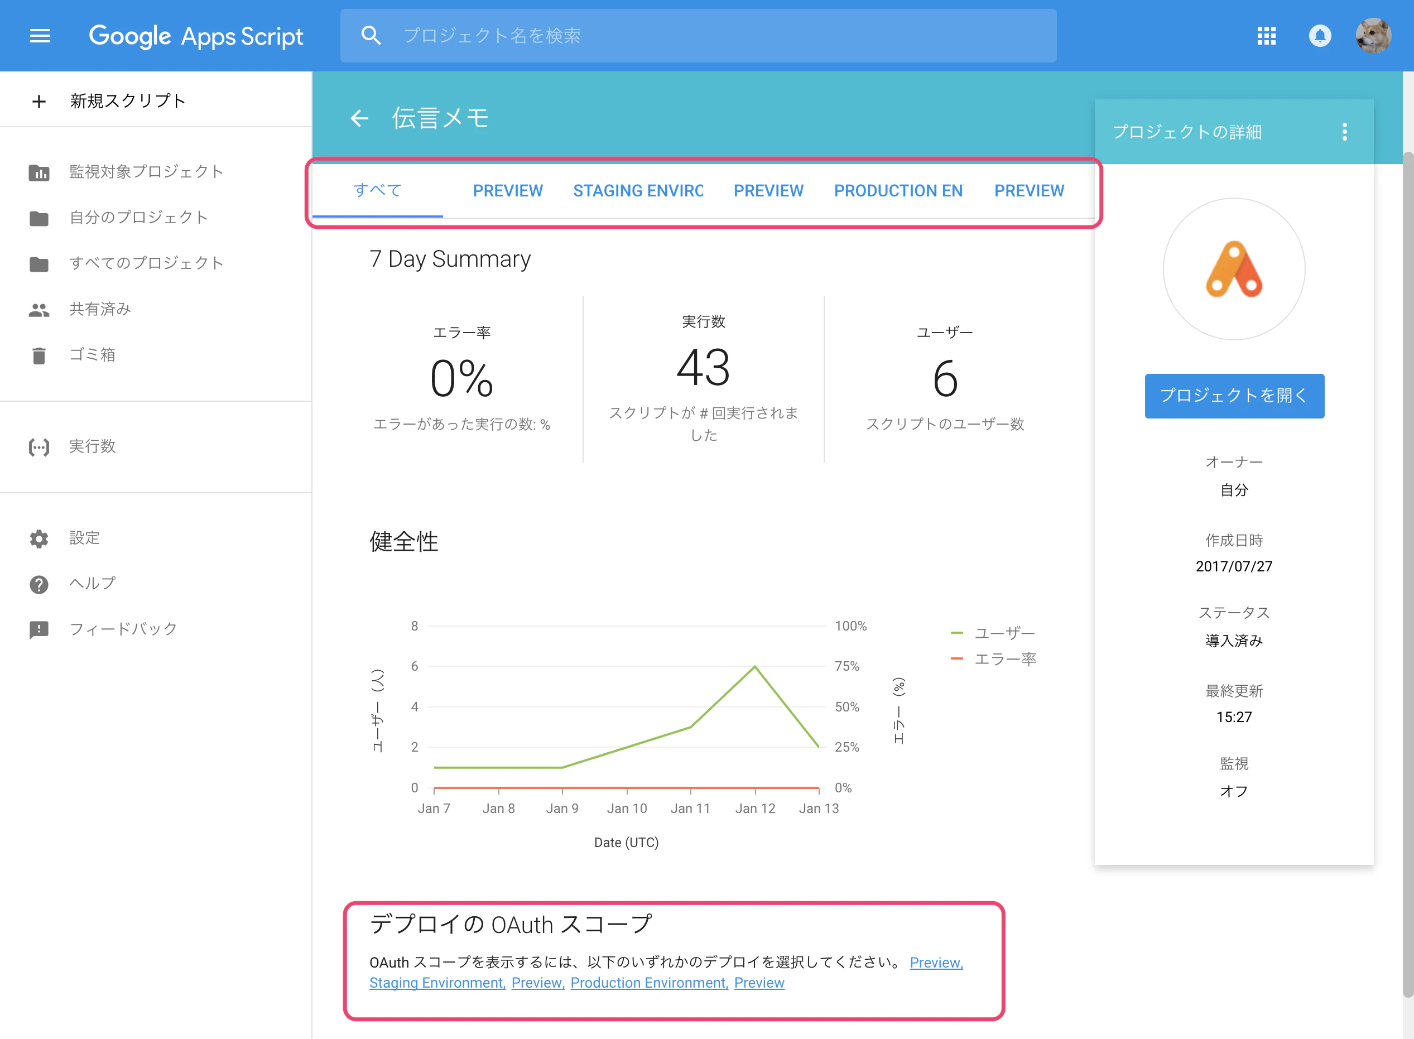This screenshot has height=1039, width=1414.
Task: Click the Apps Script project logo
Action: [1233, 269]
